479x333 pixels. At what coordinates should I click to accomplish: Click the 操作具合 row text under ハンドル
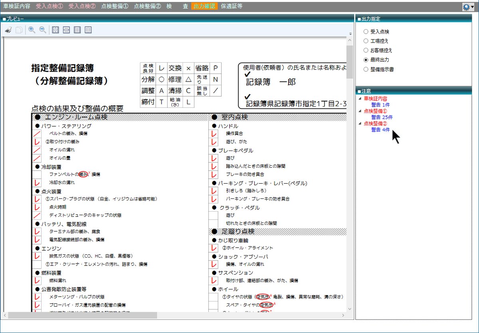[x=234, y=133]
